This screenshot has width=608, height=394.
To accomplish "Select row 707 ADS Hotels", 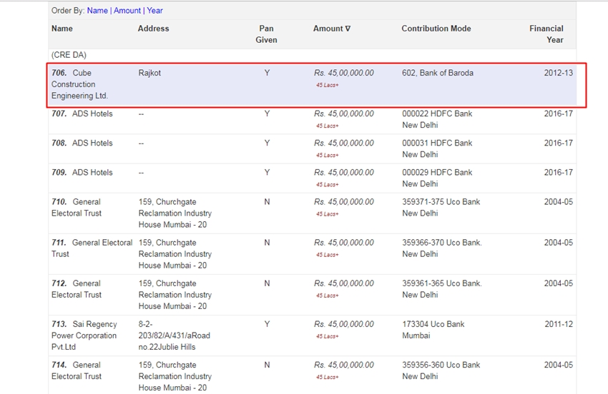I will coord(92,113).
